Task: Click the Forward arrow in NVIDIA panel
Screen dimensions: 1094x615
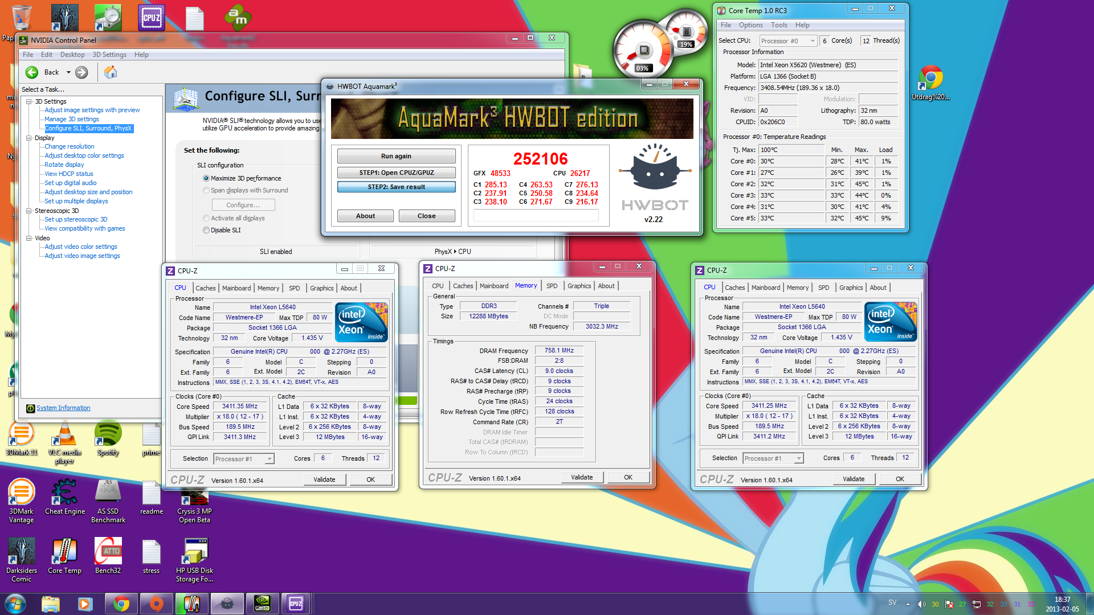Action: coord(81,72)
